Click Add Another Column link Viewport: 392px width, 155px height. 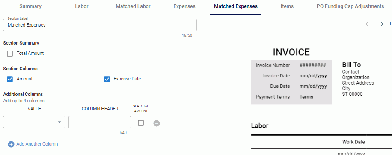(x=37, y=144)
